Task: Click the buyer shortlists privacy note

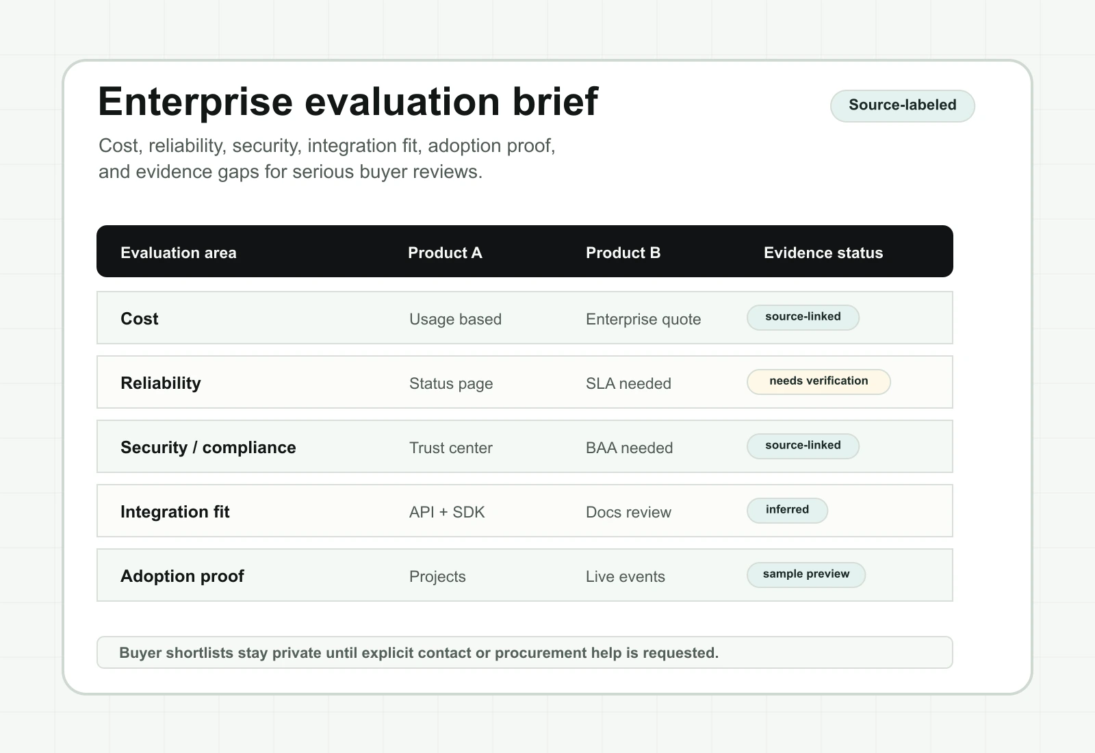Action: (525, 652)
